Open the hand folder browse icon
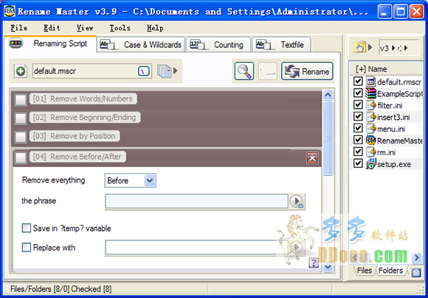 [x=360, y=47]
